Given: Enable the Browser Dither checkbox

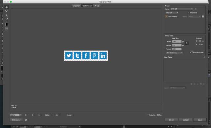Looking at the screenshot, I should click(x=148, y=115).
